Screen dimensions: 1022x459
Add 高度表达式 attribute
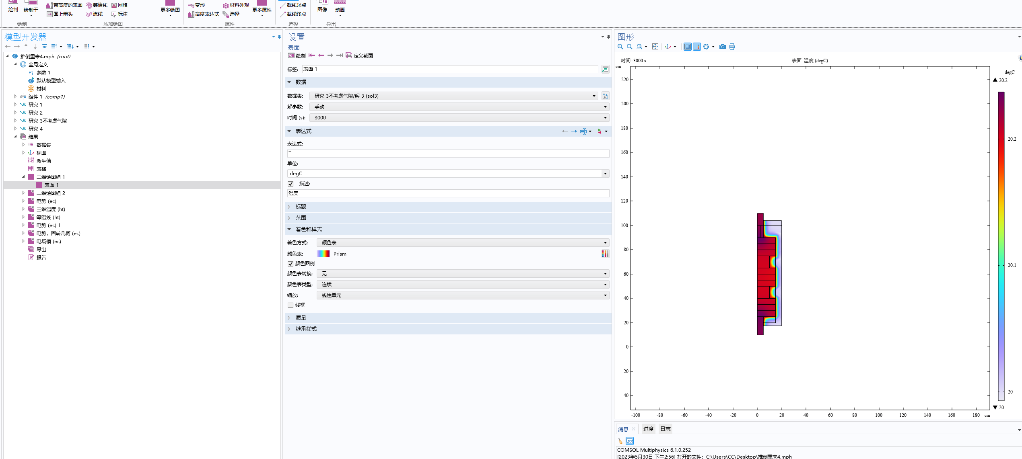tap(204, 14)
